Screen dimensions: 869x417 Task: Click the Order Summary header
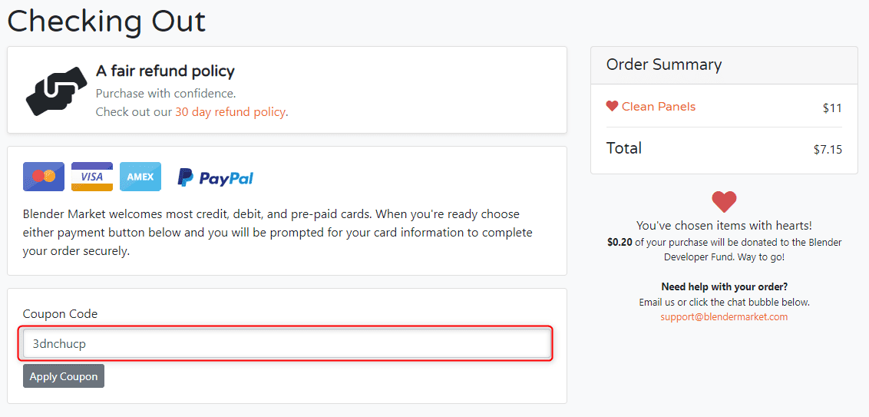point(664,65)
